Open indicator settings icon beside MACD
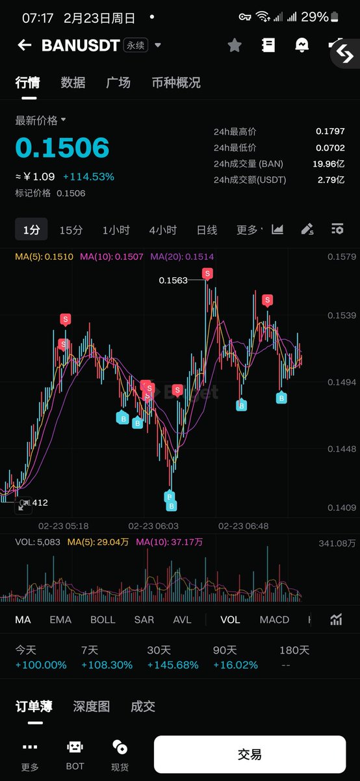The image size is (360, 781). pyautogui.click(x=337, y=620)
